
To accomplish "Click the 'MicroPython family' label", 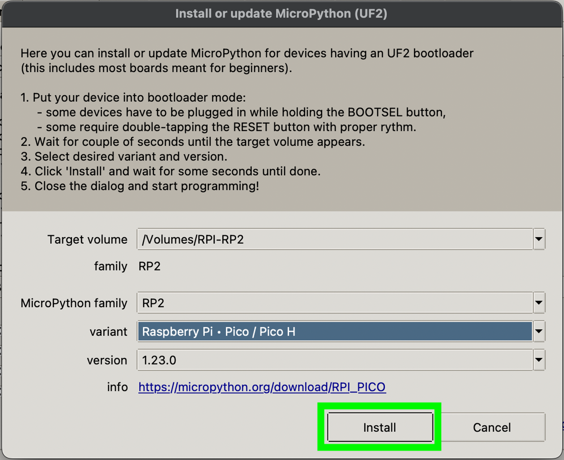I will [74, 303].
